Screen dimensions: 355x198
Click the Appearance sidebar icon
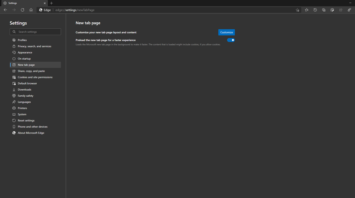(14, 52)
